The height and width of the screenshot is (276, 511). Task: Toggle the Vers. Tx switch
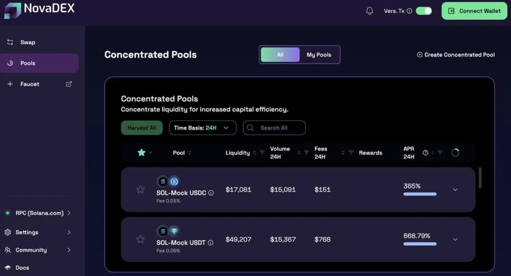pyautogui.click(x=424, y=11)
